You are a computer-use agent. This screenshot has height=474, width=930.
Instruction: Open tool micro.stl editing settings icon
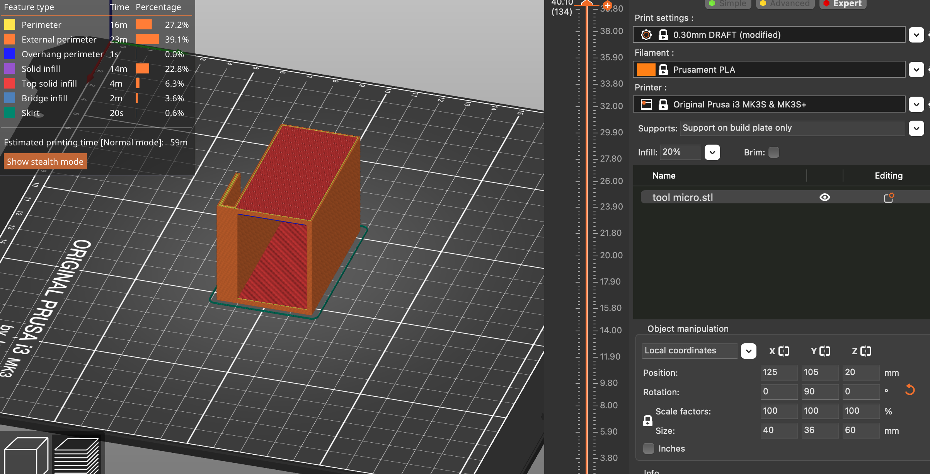coord(889,198)
